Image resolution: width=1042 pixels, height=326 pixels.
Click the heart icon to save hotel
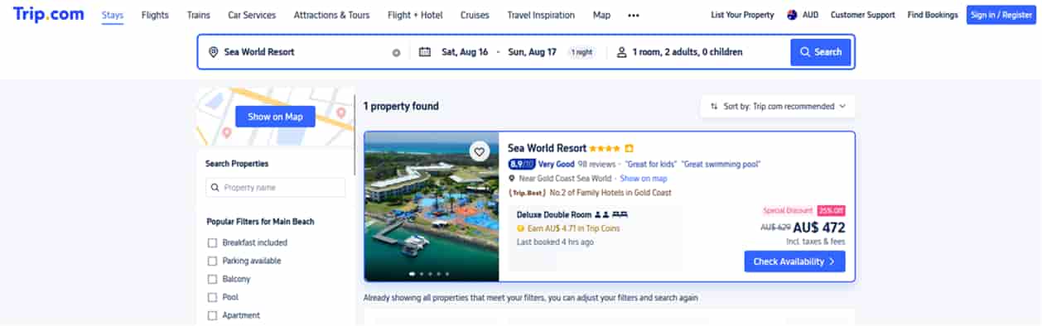tap(479, 151)
